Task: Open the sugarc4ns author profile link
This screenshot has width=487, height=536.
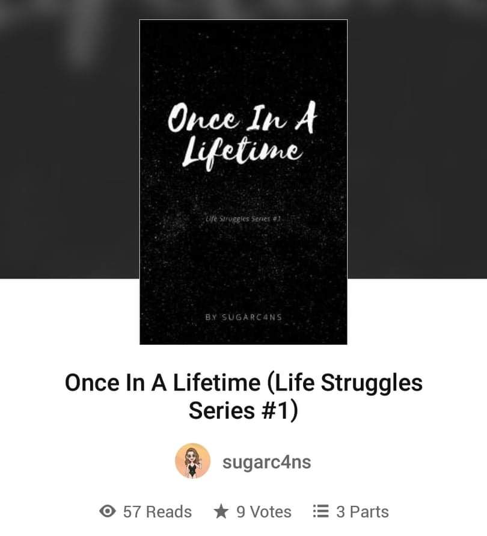Action: (x=266, y=462)
